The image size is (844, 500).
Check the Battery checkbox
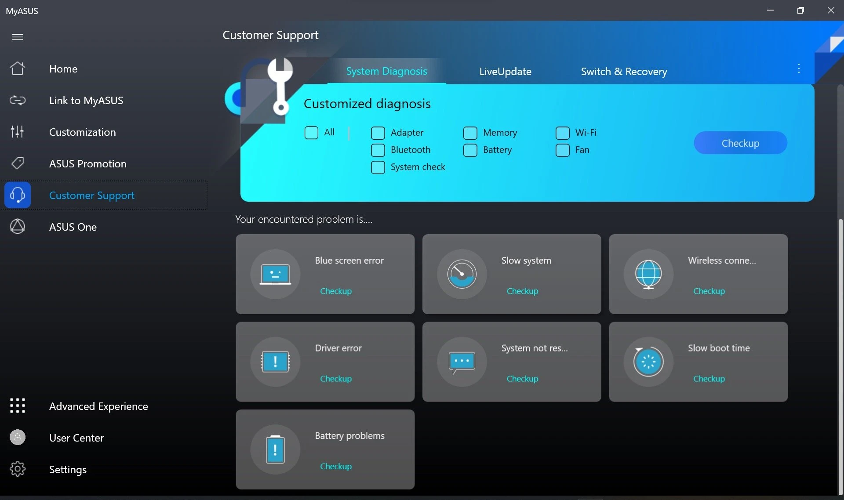pos(470,150)
